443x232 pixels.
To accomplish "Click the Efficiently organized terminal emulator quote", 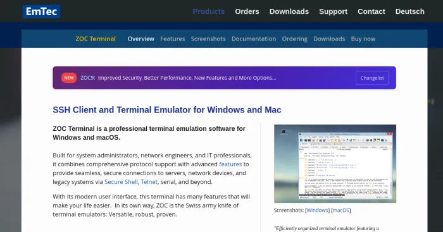I will coord(327,228).
